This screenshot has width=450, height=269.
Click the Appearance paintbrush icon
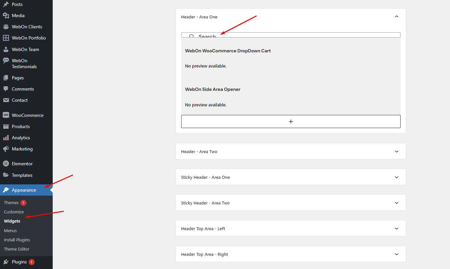[6, 190]
